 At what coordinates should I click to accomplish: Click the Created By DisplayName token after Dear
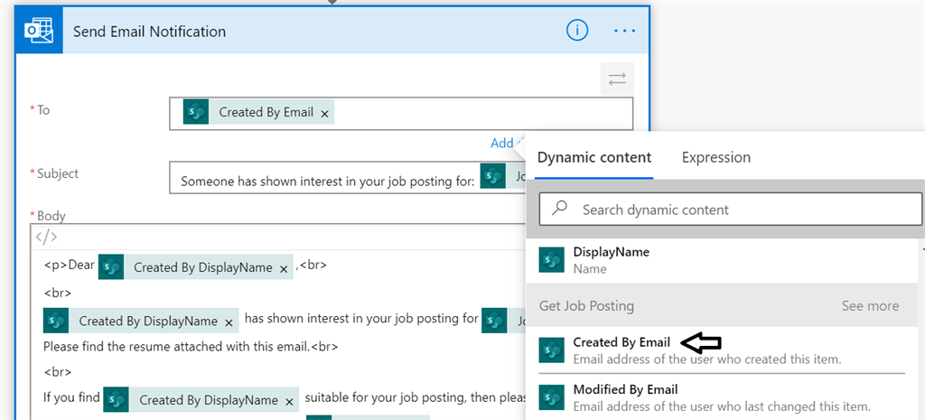point(196,267)
